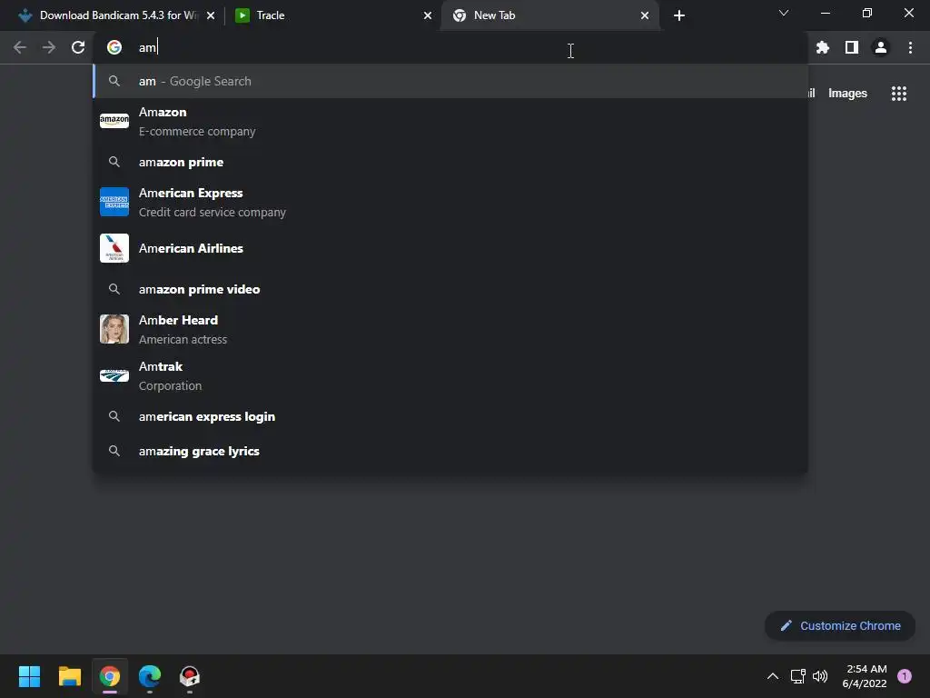This screenshot has height=698, width=930.
Task: Reload the page with the refresh icon
Action: (78, 47)
